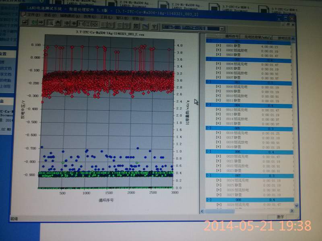Click the forward arrow toolbar icon
Viewport: 322px width, 241px height.
click(x=41, y=23)
